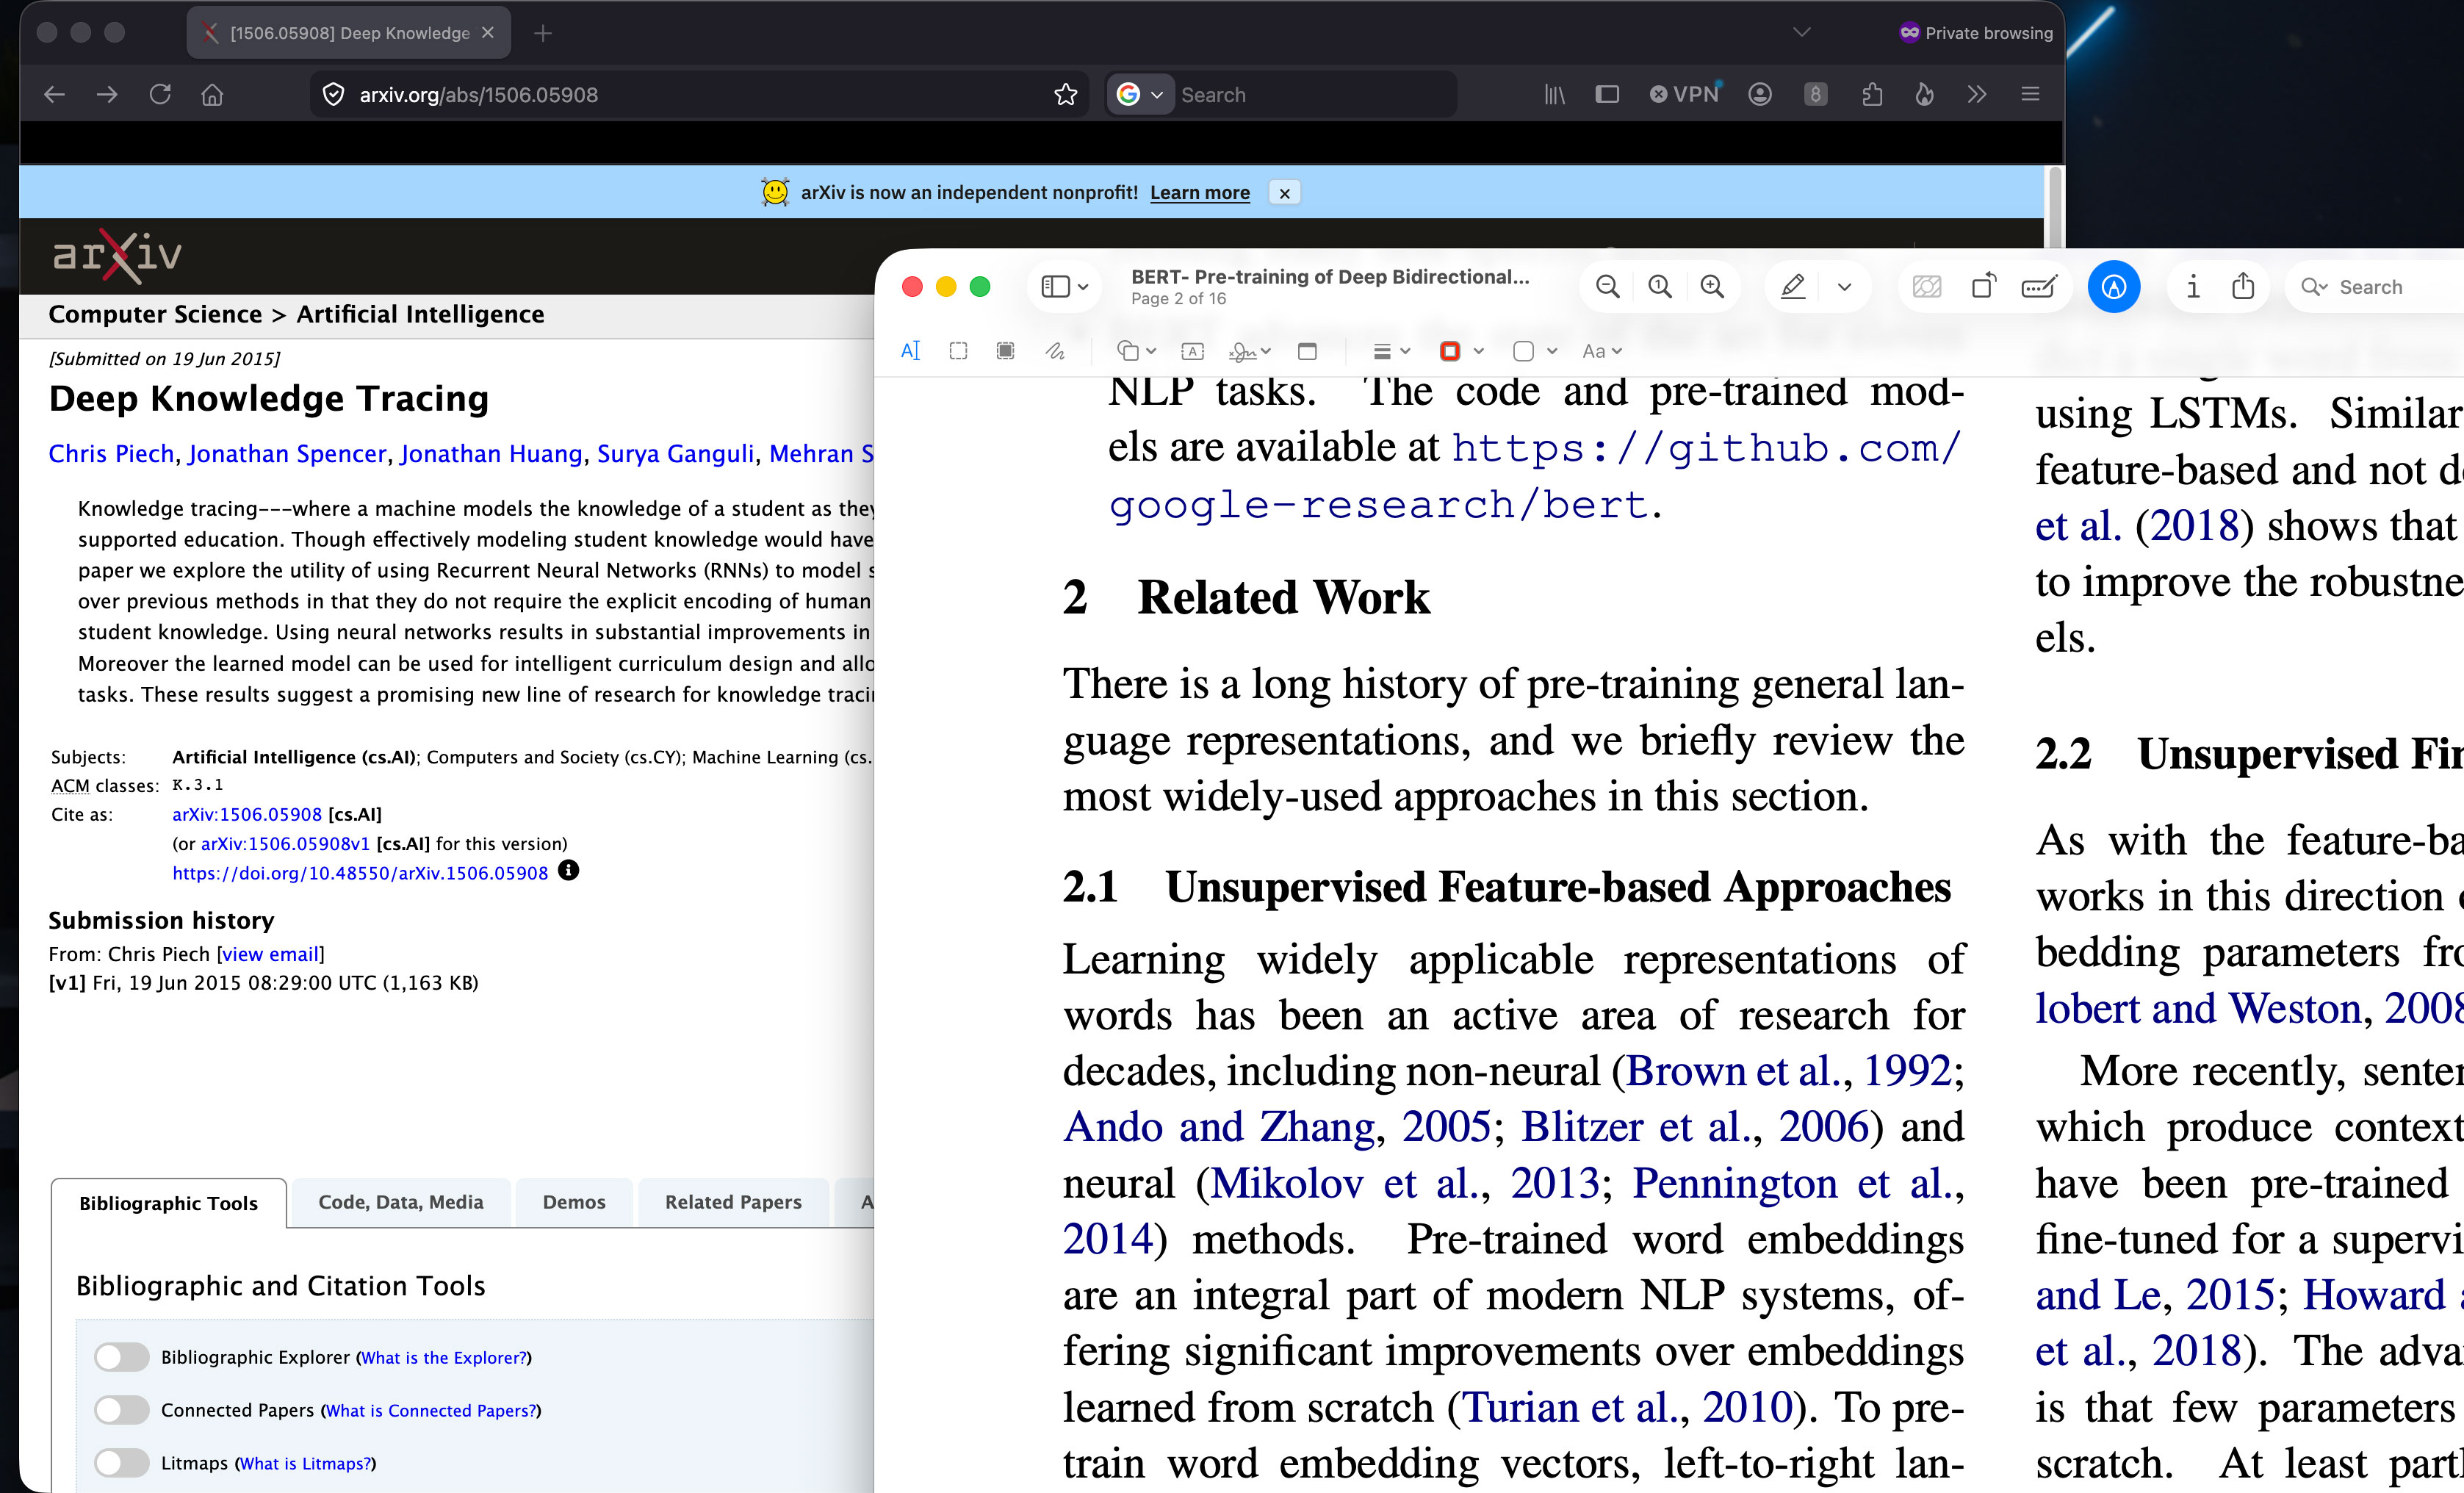Open the list all tabs chevron

point(1802,33)
